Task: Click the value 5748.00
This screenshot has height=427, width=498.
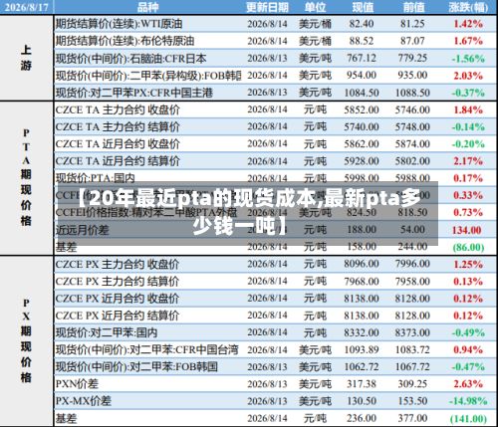Action: tap(412, 127)
